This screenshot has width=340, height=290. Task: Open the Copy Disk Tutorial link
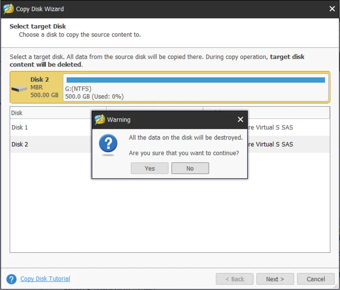45,279
